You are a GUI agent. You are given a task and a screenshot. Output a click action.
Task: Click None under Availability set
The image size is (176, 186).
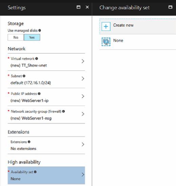tap(16, 179)
